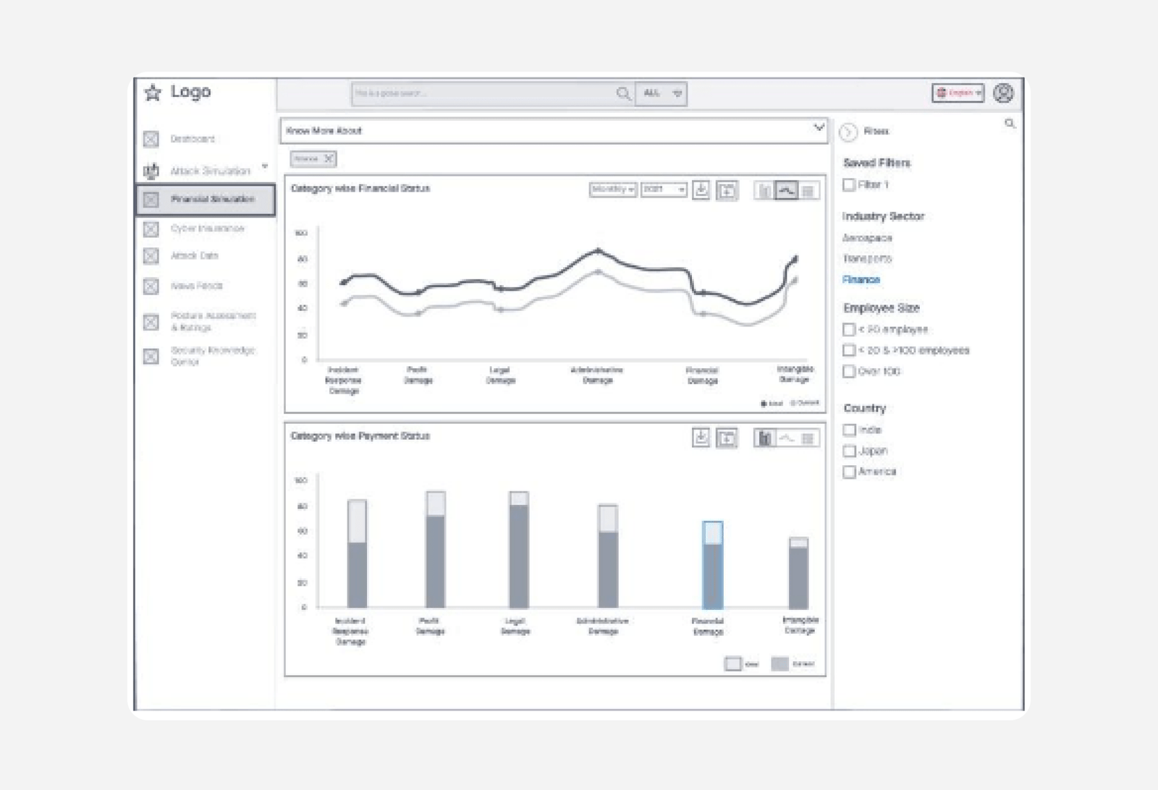Check the Filter 1 saved filter
Image resolution: width=1158 pixels, height=790 pixels.
(x=849, y=185)
